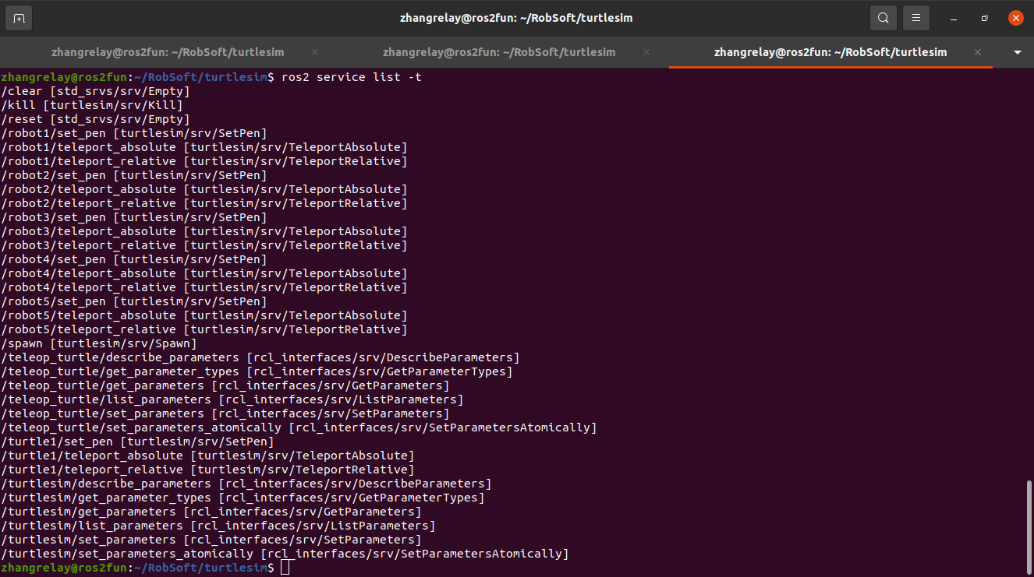
Task: Click the "/robot5/teleport_relative" service line
Action: (204, 329)
